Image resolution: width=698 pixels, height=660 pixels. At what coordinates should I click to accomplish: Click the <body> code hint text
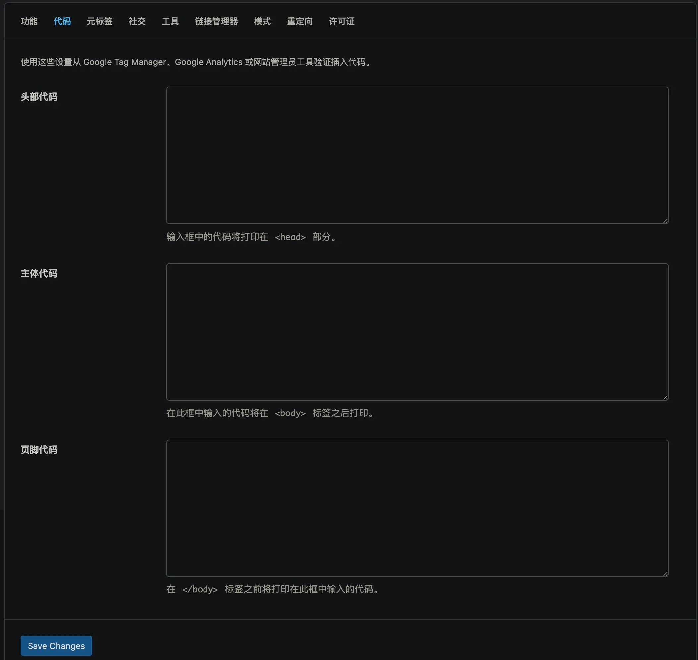tap(290, 413)
